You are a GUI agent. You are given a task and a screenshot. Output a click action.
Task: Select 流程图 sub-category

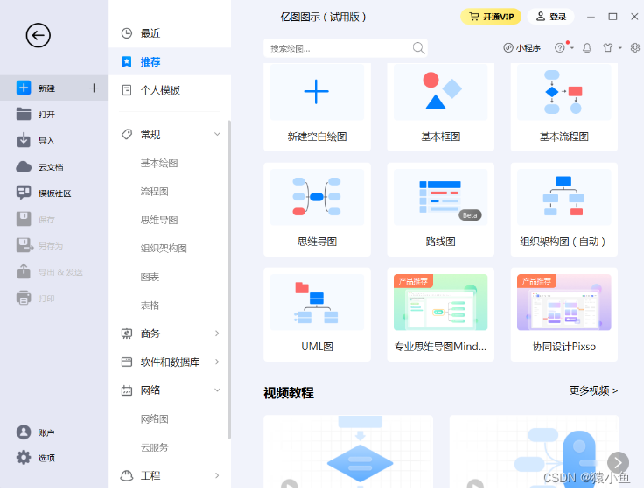[154, 192]
